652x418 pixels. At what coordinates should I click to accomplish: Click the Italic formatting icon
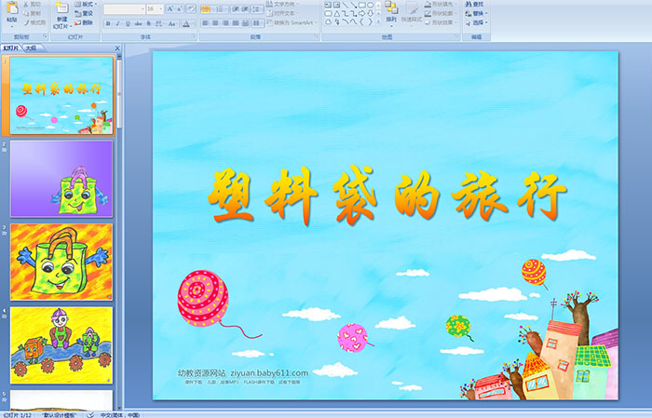(116, 22)
